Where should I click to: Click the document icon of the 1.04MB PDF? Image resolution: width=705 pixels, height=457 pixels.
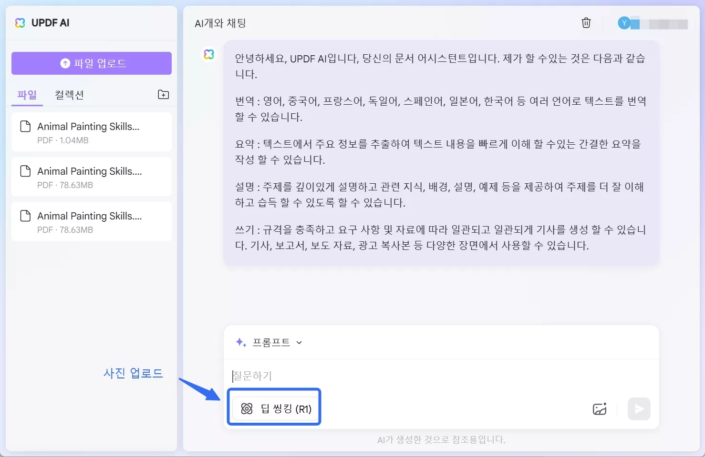coord(25,127)
